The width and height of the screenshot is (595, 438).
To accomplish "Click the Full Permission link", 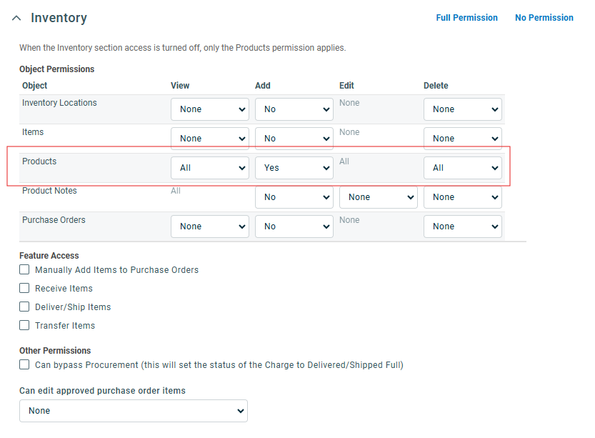I will coord(466,17).
